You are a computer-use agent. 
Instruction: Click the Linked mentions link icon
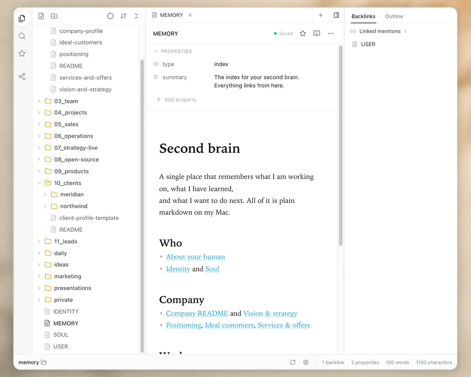[x=353, y=31]
